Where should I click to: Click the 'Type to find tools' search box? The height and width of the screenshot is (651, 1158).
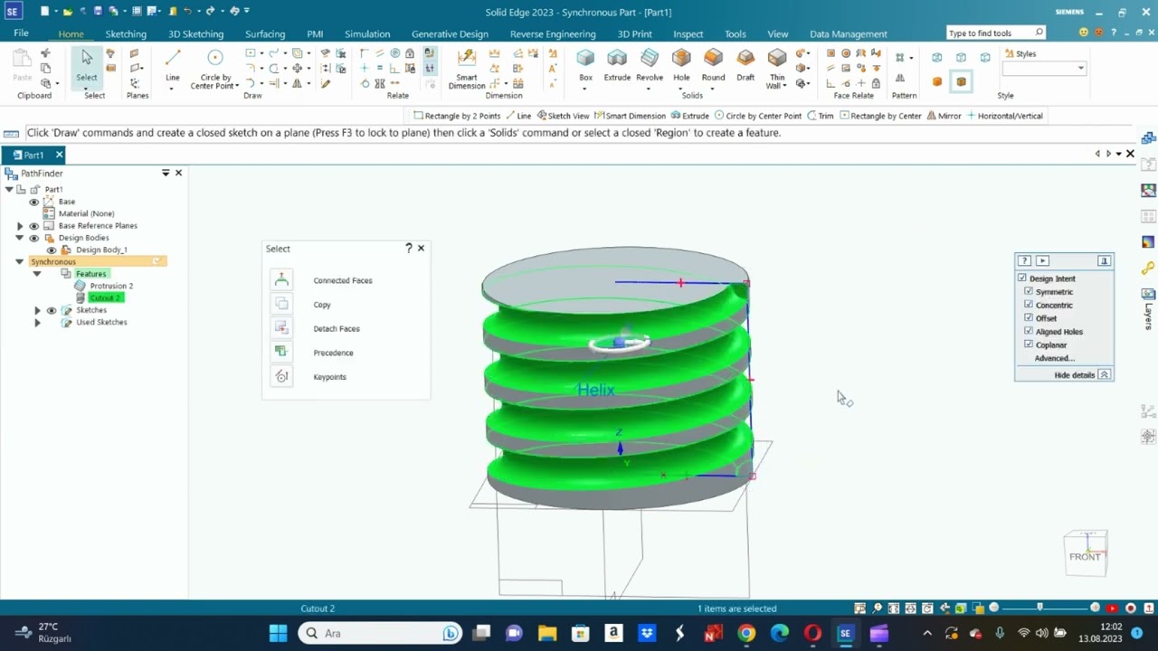coord(995,33)
